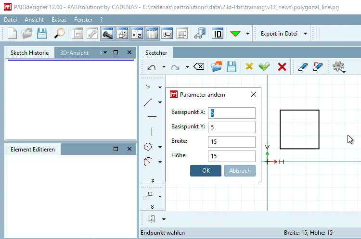The height and width of the screenshot is (239, 361).
Task: Expand the transform tool options
Action: (160, 197)
